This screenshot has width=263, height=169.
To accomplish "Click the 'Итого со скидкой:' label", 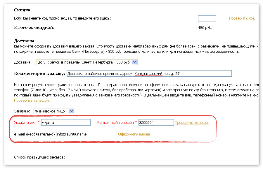I will tap(34, 27).
